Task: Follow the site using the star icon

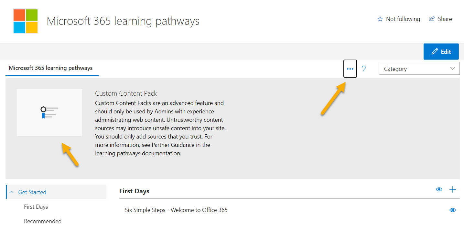Action: tap(380, 19)
